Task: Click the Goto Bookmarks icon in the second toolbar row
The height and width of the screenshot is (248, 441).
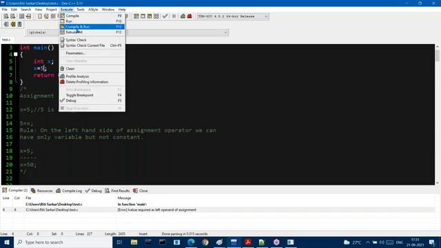Action: pos(19,24)
